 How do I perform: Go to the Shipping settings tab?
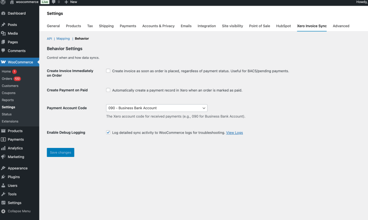[106, 26]
